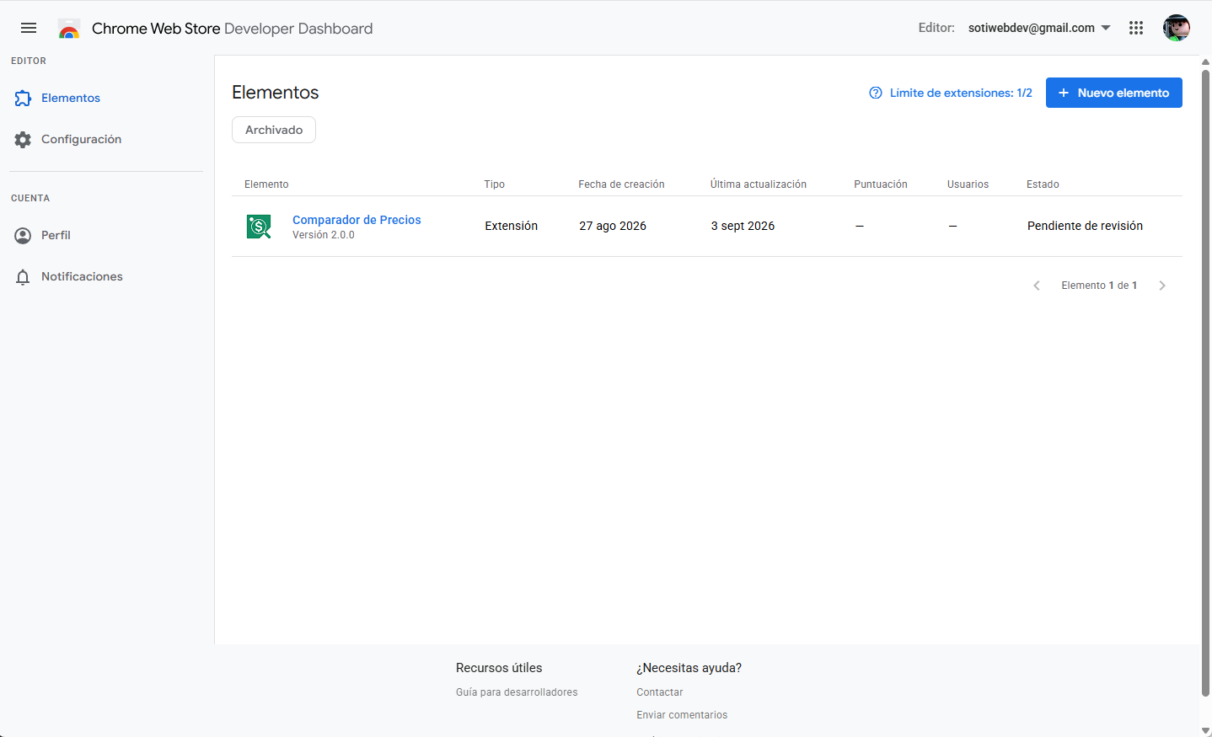Open Límite de extensiones: 1/2 link
The image size is (1212, 737).
[x=961, y=93]
